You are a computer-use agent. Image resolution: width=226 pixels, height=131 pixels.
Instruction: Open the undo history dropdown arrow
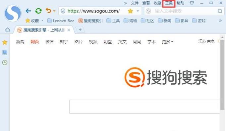pyautogui.click(x=54, y=11)
